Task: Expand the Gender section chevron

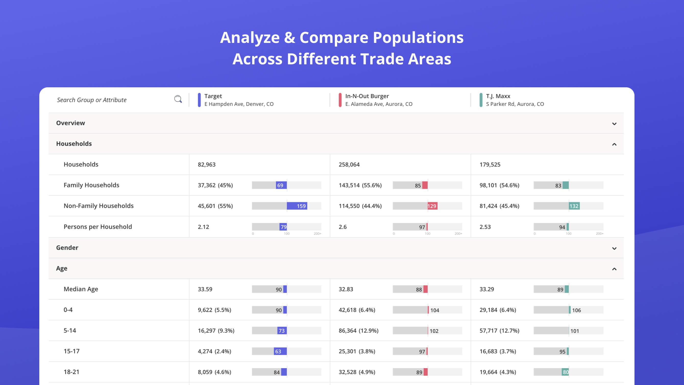Action: 614,248
